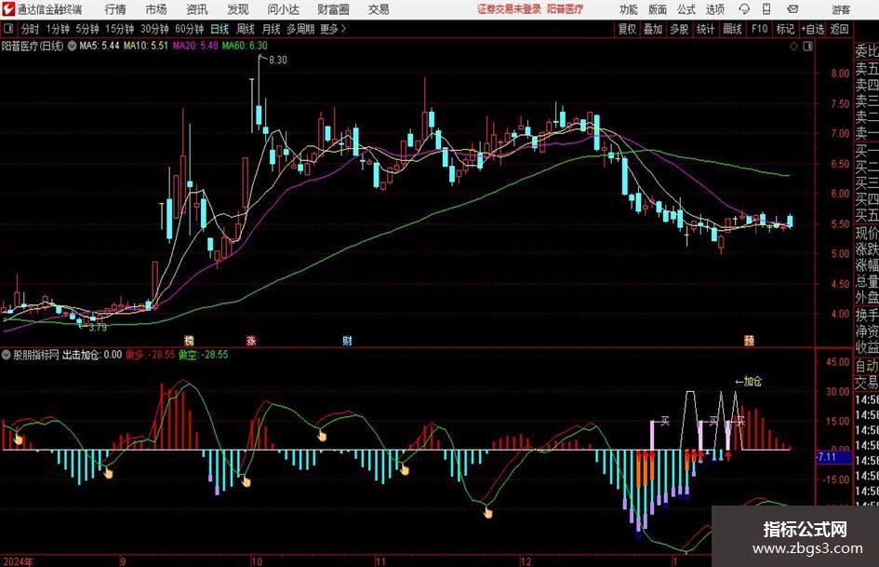Click the 财 marker below the chart
Screen dimensions: 879x567
pyautogui.click(x=348, y=340)
